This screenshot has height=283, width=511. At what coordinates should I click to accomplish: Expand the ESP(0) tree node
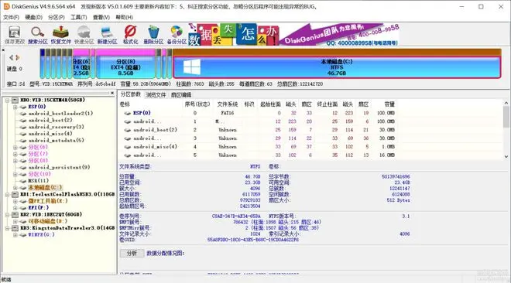pyautogui.click(x=15, y=107)
